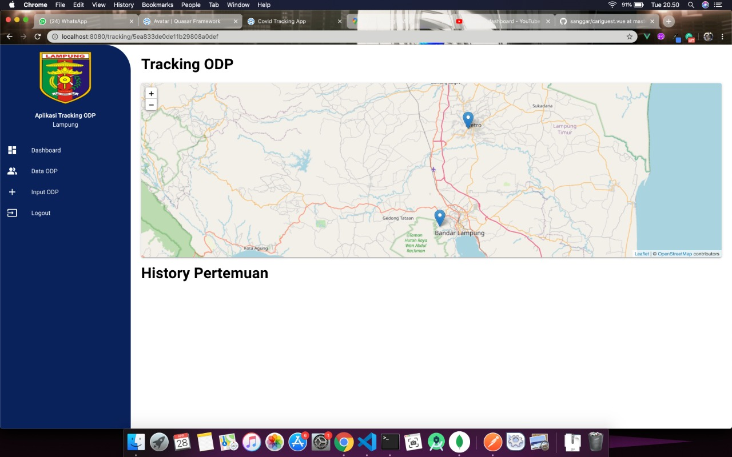Click the Lampung crest logo
732x457 pixels.
pos(65,78)
